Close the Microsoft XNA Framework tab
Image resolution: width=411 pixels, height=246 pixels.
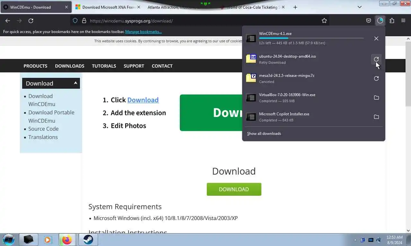click(139, 7)
